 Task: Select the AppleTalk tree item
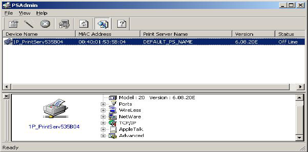click(131, 129)
